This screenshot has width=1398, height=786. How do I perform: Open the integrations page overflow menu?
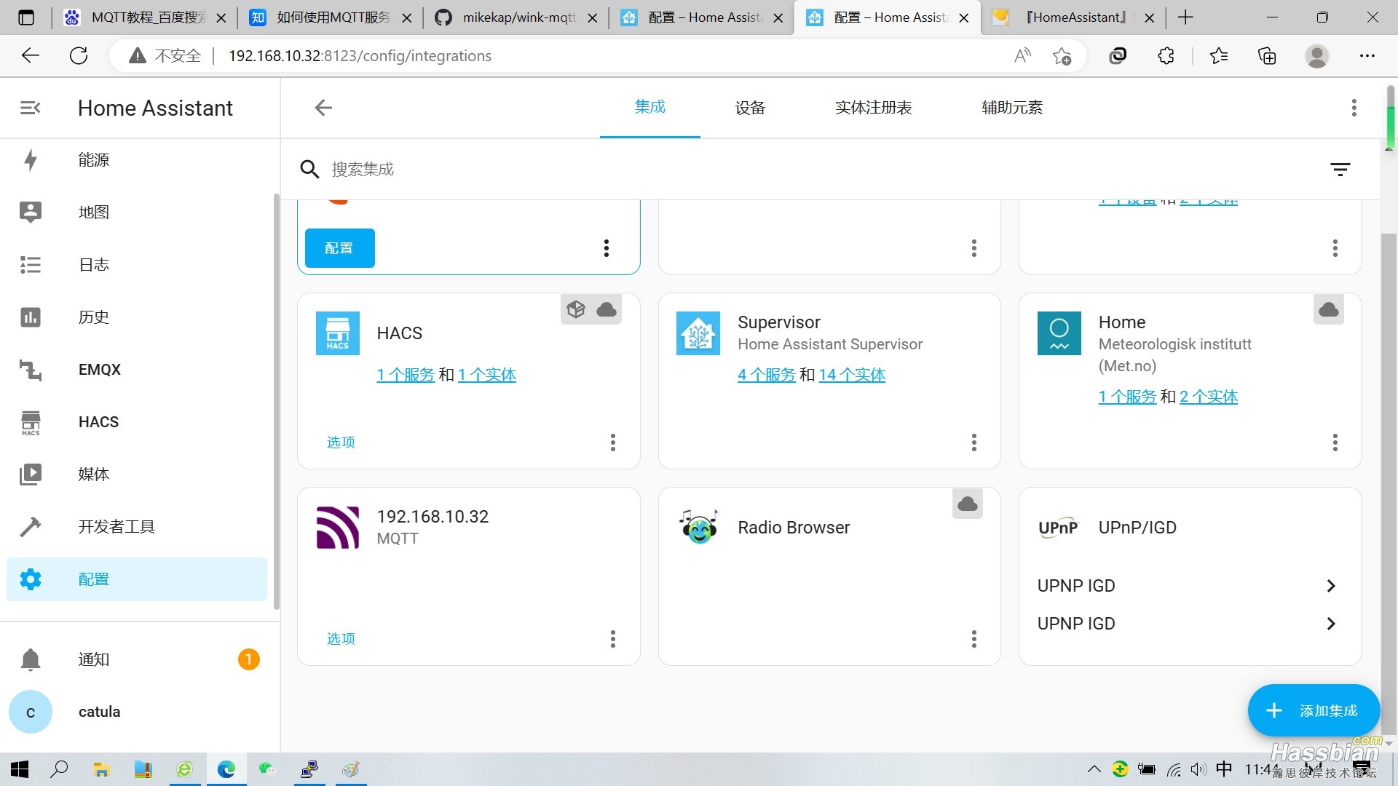pyautogui.click(x=1354, y=108)
